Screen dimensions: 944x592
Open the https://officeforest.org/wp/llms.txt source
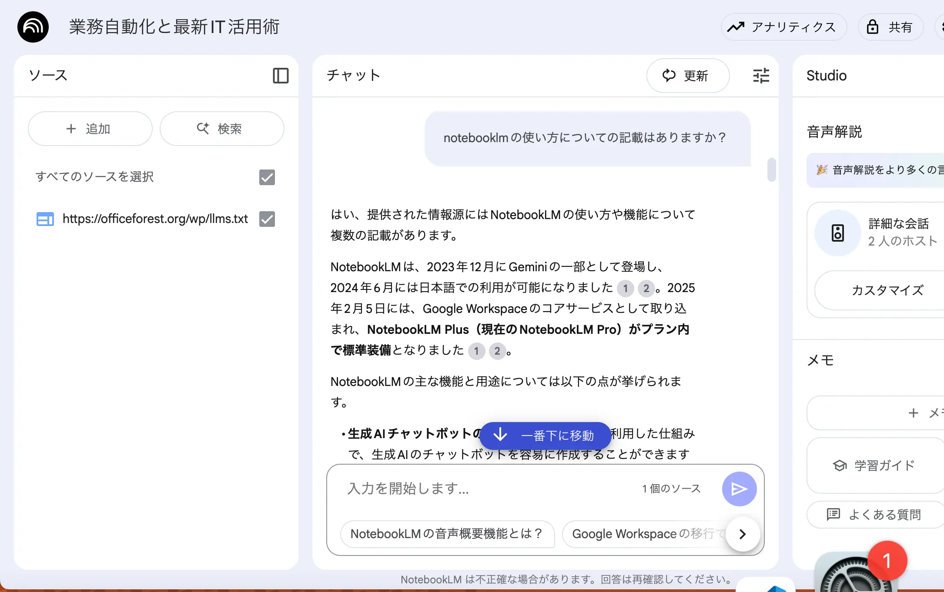155,219
